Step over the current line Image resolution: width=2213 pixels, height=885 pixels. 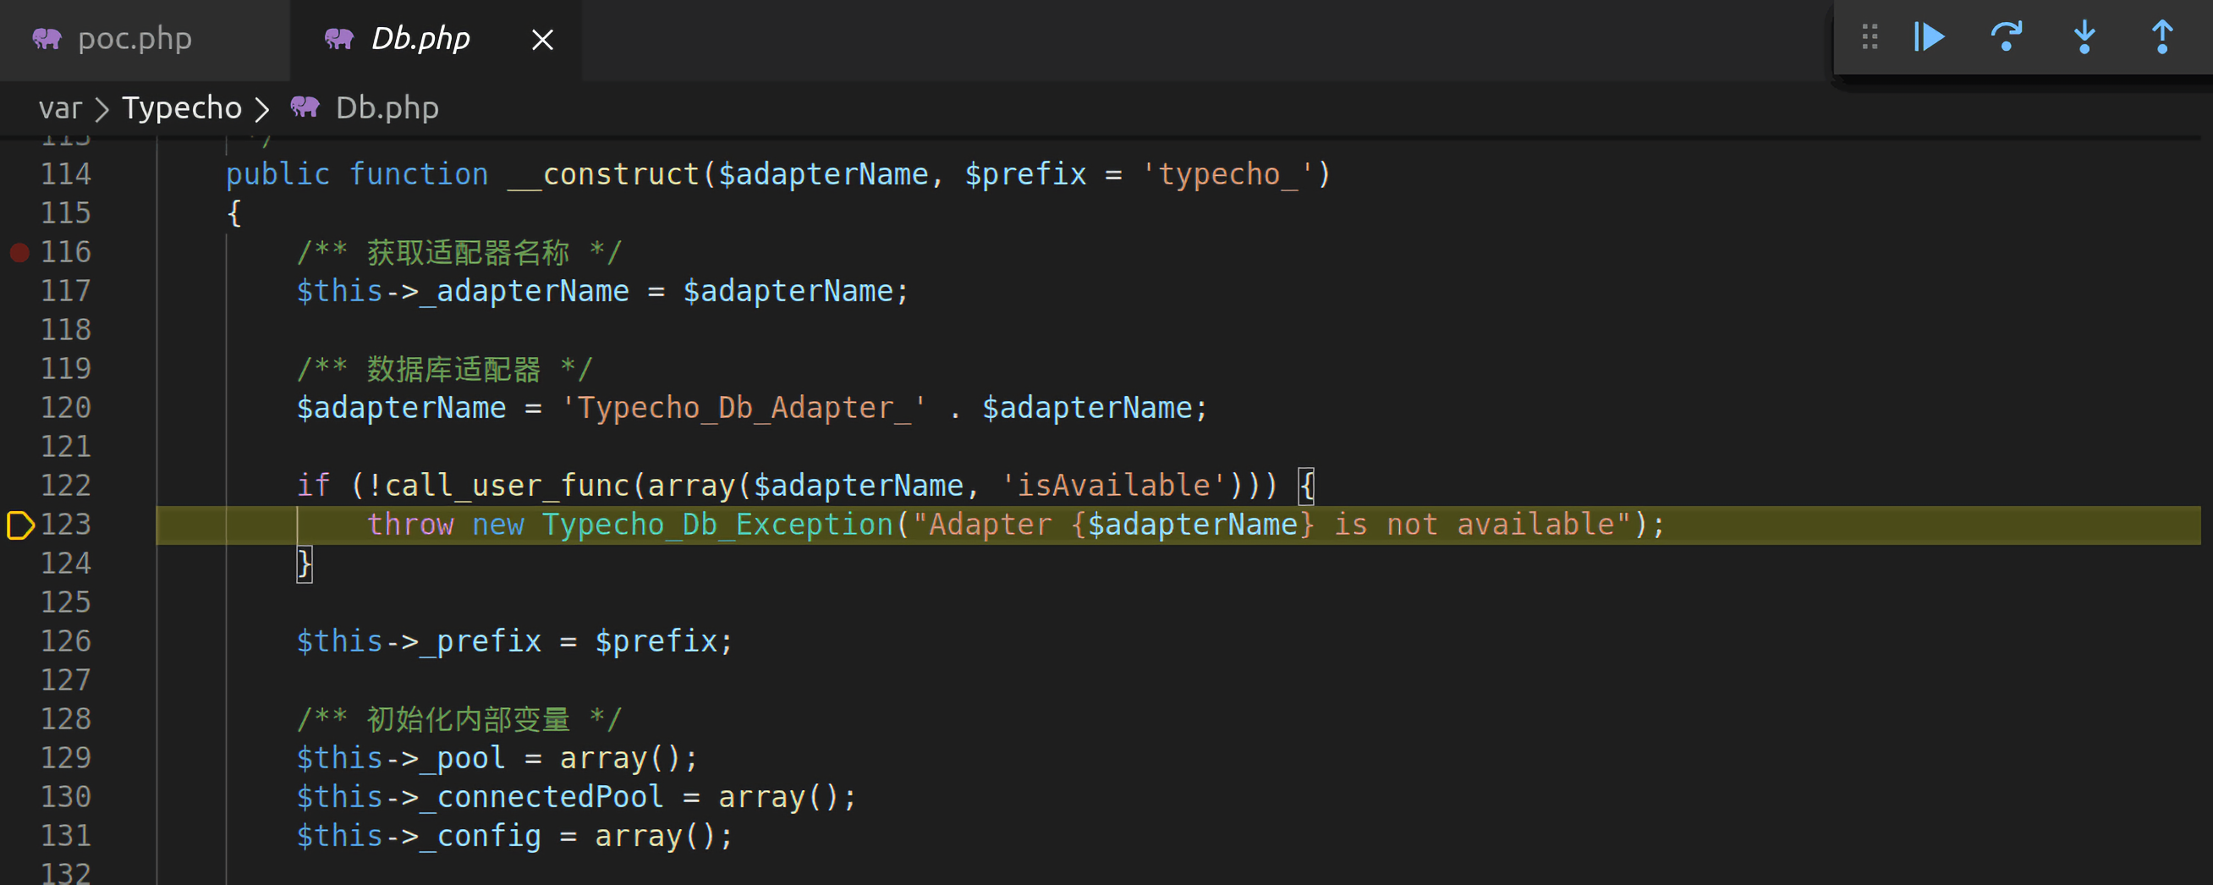click(2006, 37)
